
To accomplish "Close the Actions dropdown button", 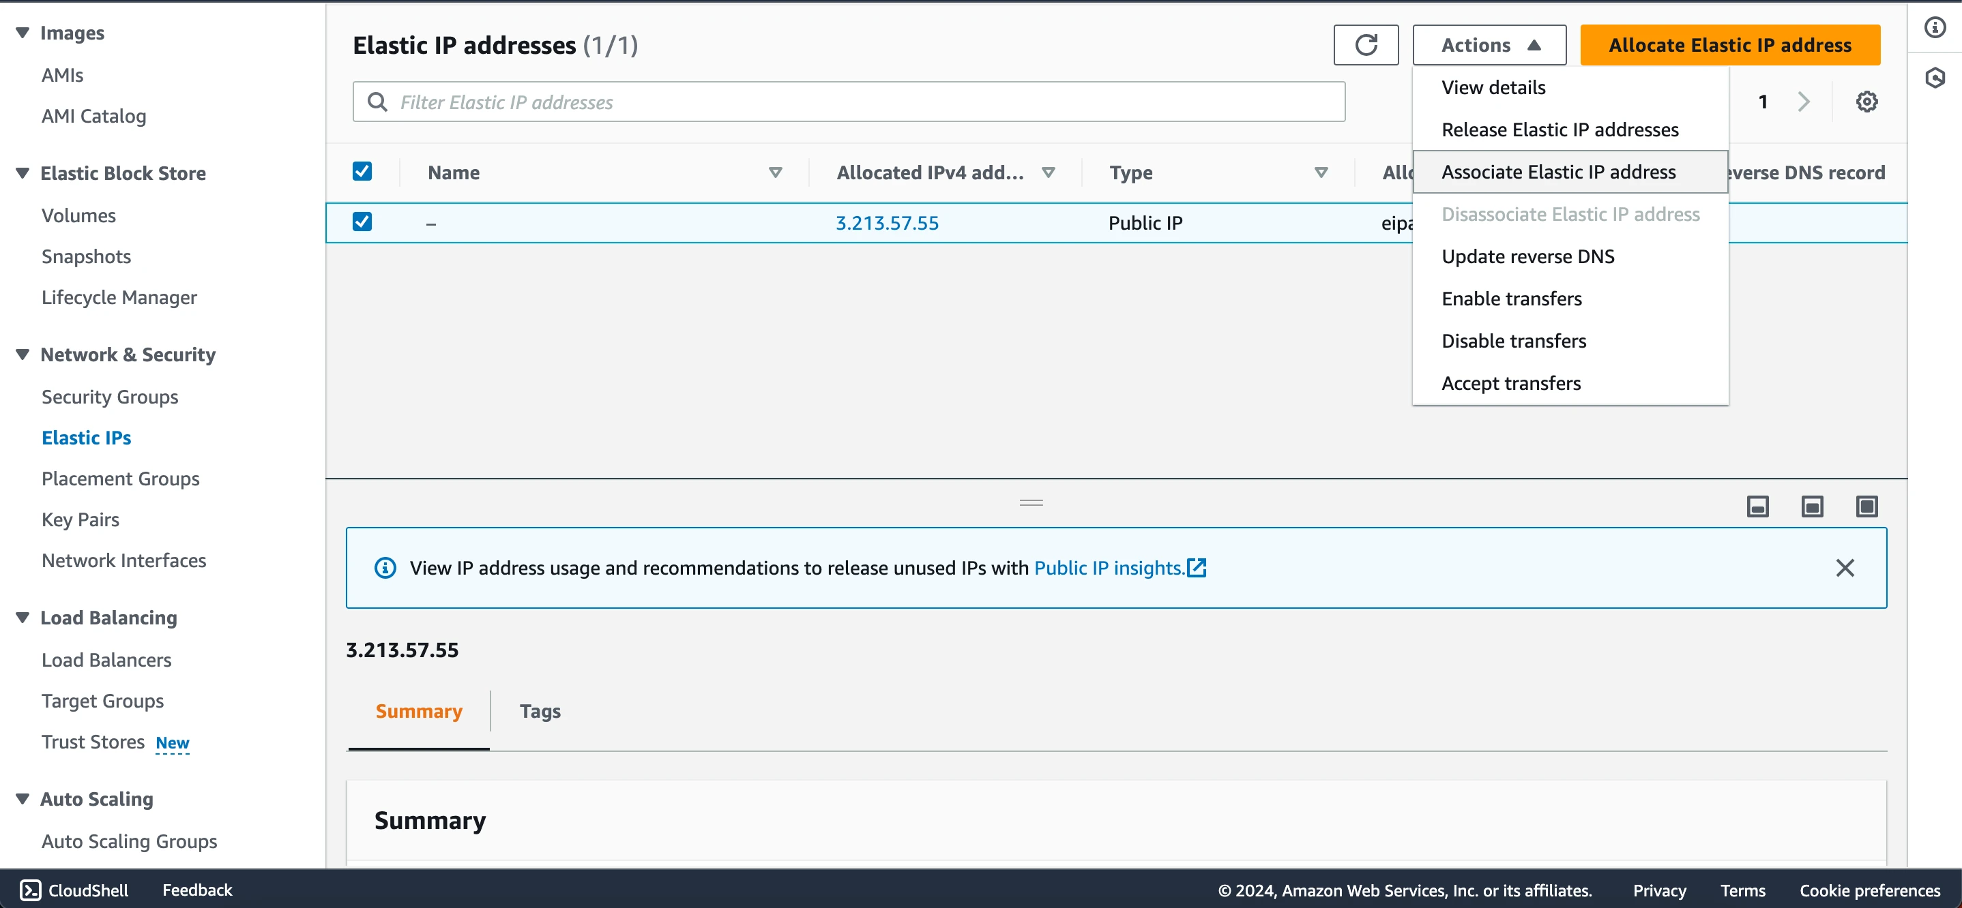I will pyautogui.click(x=1489, y=45).
